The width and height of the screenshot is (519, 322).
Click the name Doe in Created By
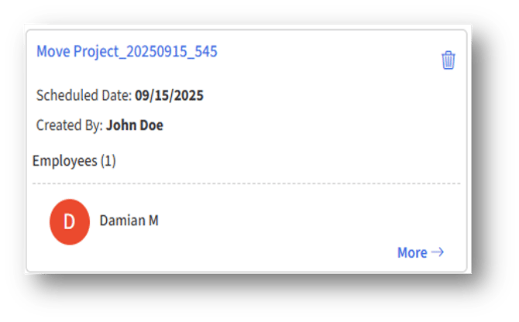[152, 125]
